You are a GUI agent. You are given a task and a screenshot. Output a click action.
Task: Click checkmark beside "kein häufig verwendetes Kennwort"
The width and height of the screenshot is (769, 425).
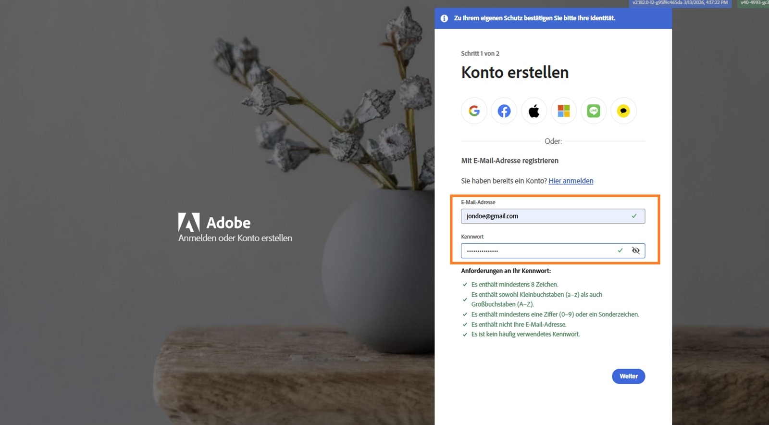[465, 335]
